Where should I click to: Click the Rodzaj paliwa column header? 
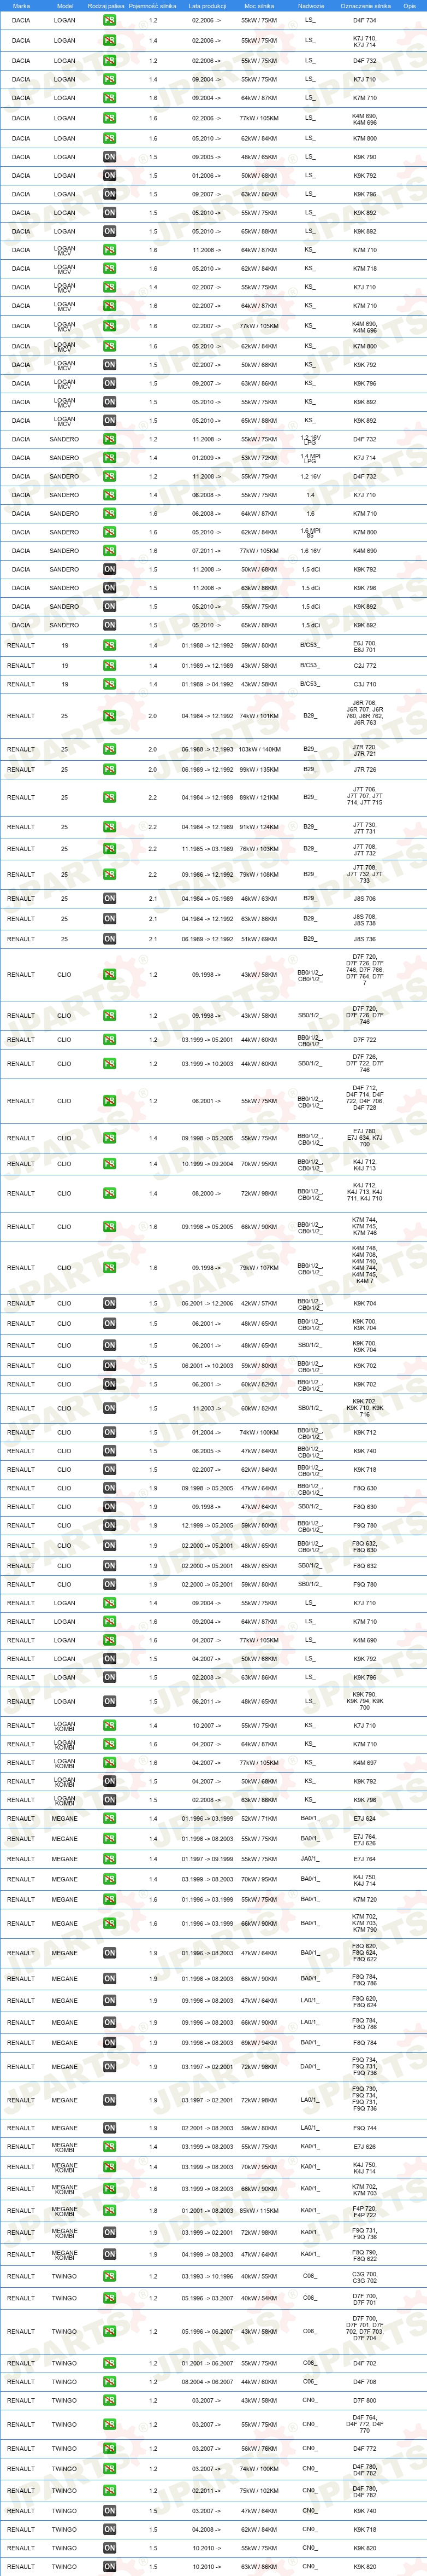pyautogui.click(x=106, y=6)
